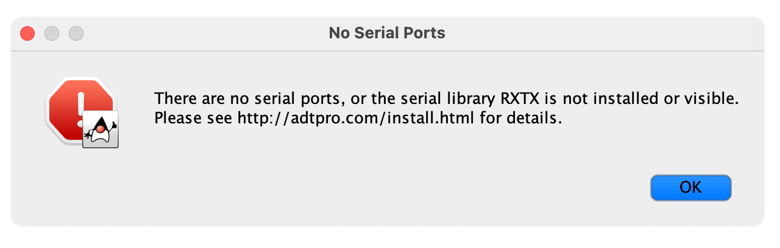Click the "No Serial Ports" window title

click(x=387, y=33)
